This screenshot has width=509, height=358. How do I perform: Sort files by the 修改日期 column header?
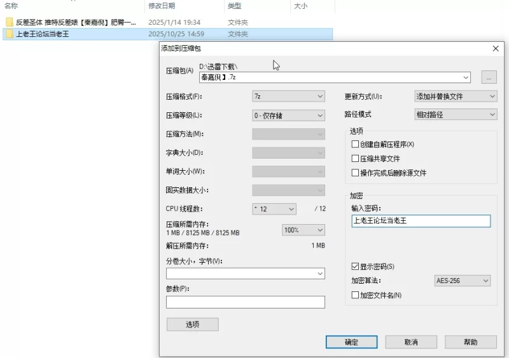162,6
